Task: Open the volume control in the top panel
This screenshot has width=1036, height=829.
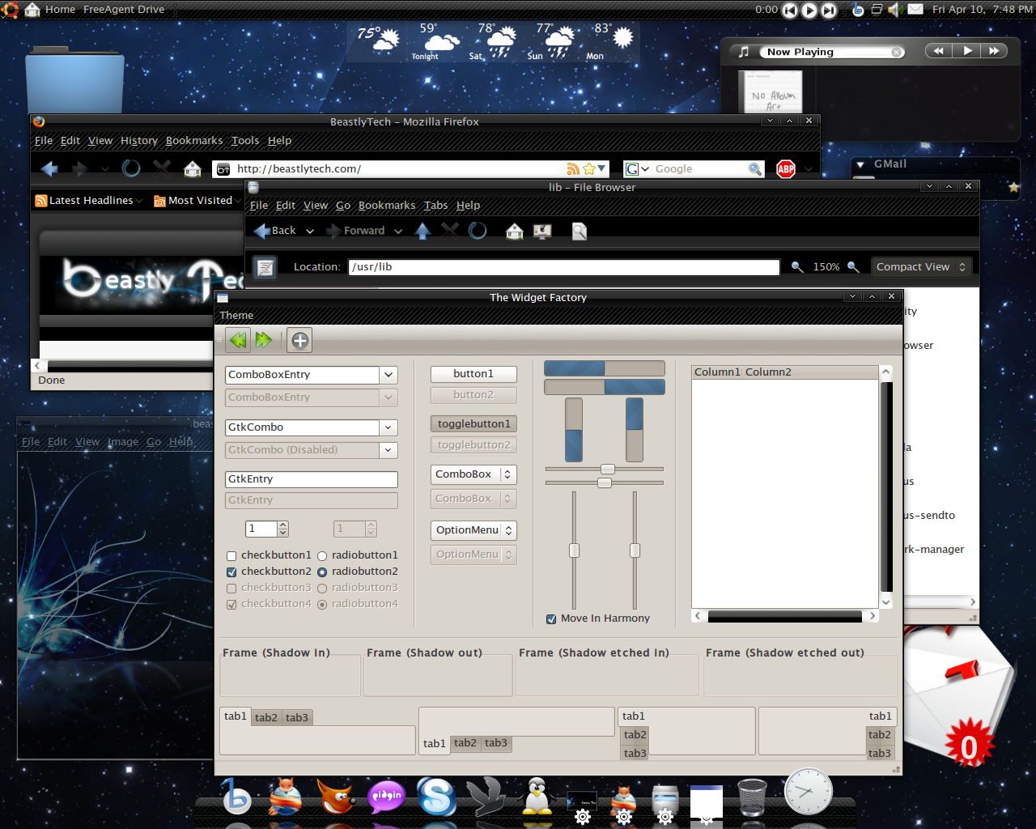Action: (895, 10)
